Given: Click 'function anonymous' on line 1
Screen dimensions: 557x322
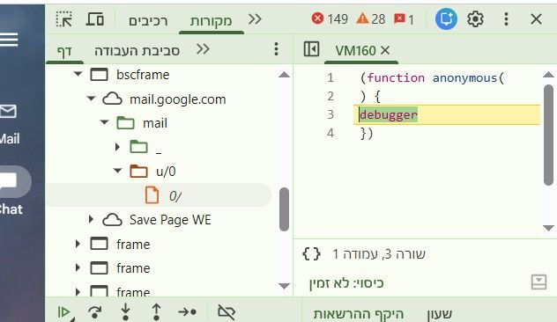Looking at the screenshot, I should (x=432, y=77).
